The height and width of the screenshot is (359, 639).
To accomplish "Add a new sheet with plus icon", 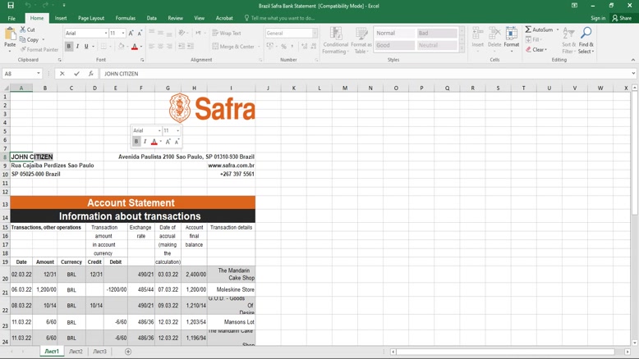I will 128,352.
